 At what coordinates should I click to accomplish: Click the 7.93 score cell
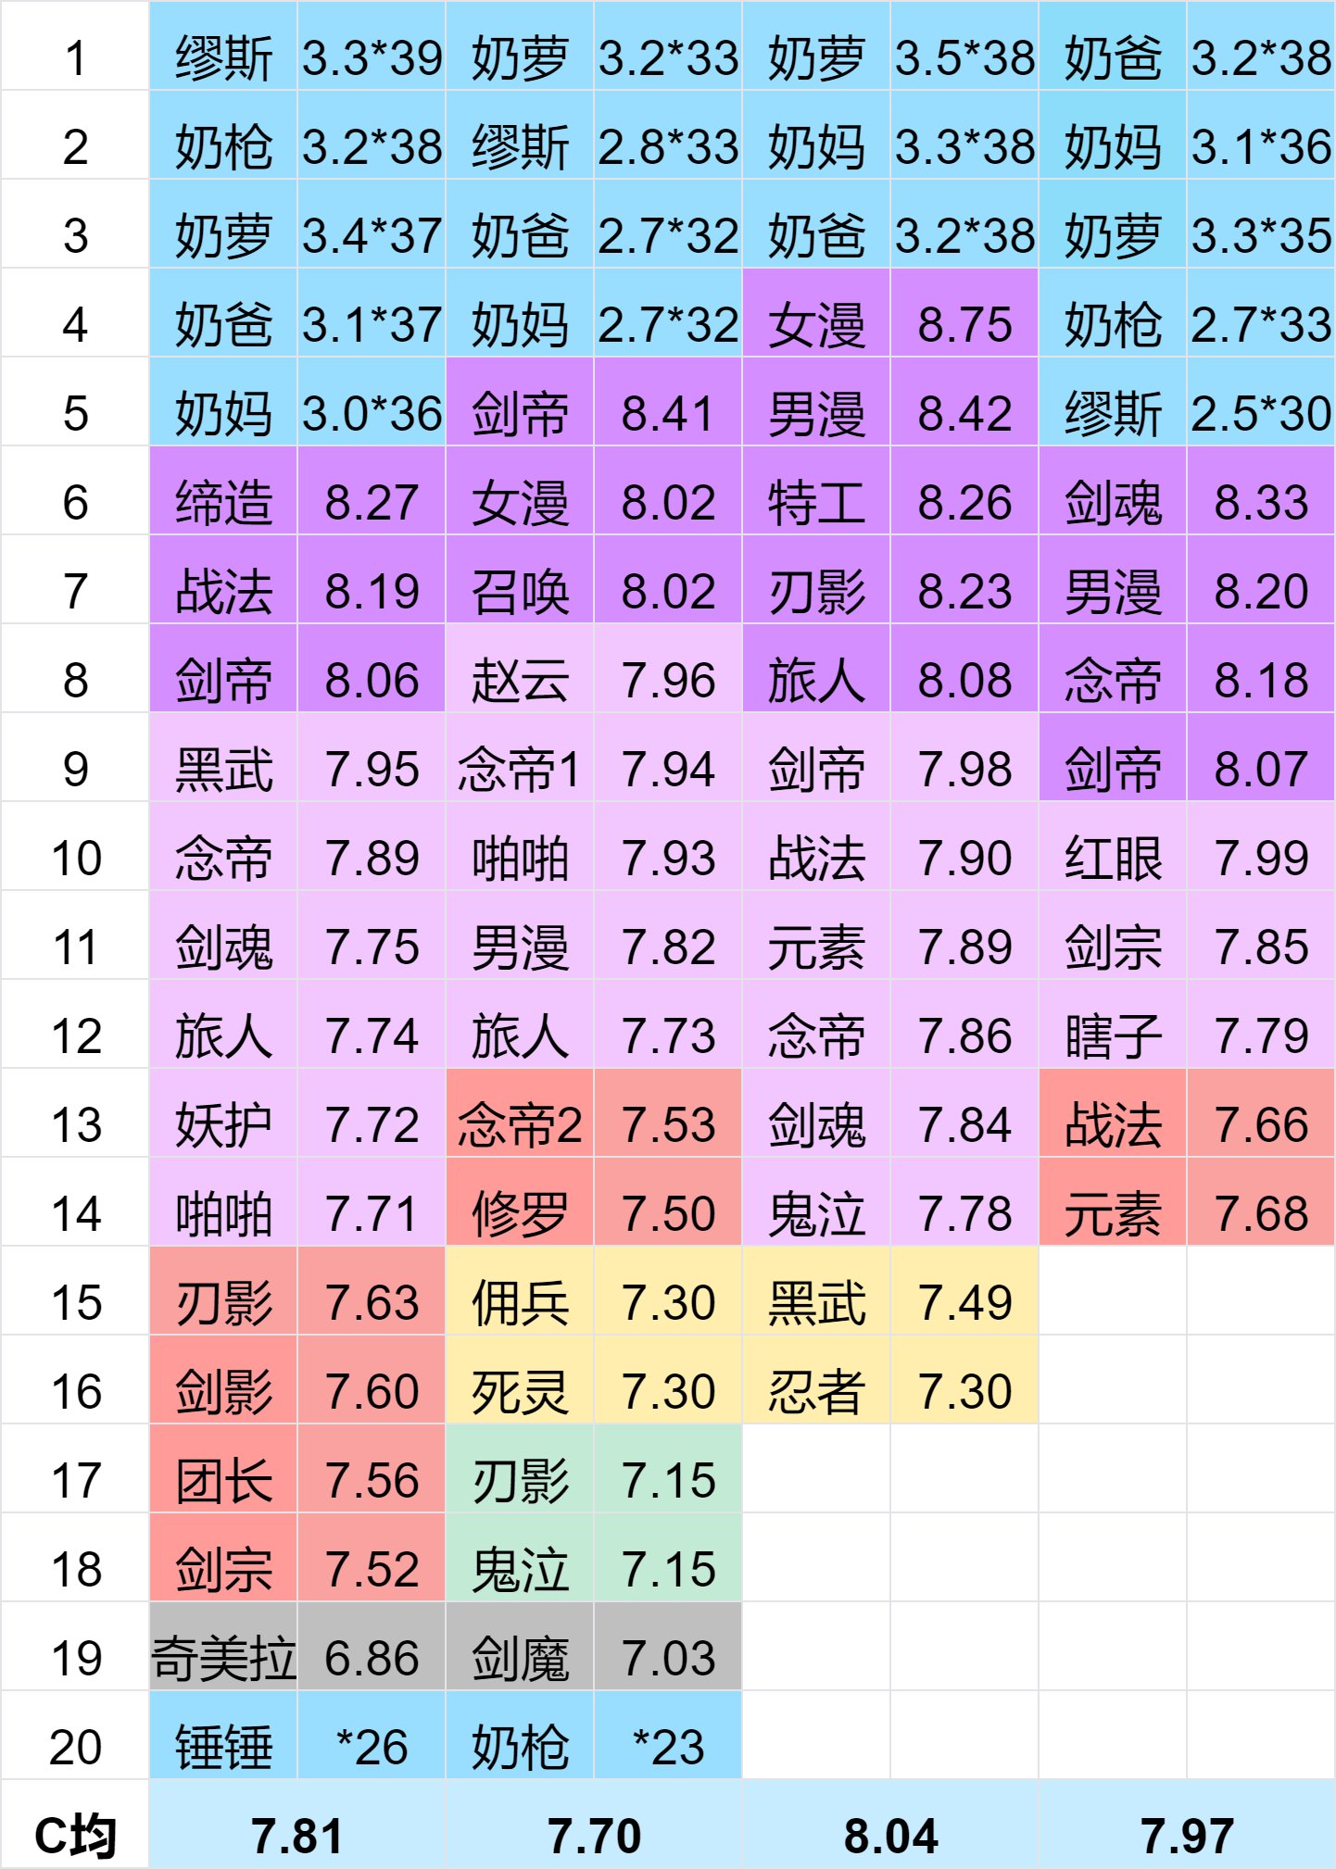[668, 847]
